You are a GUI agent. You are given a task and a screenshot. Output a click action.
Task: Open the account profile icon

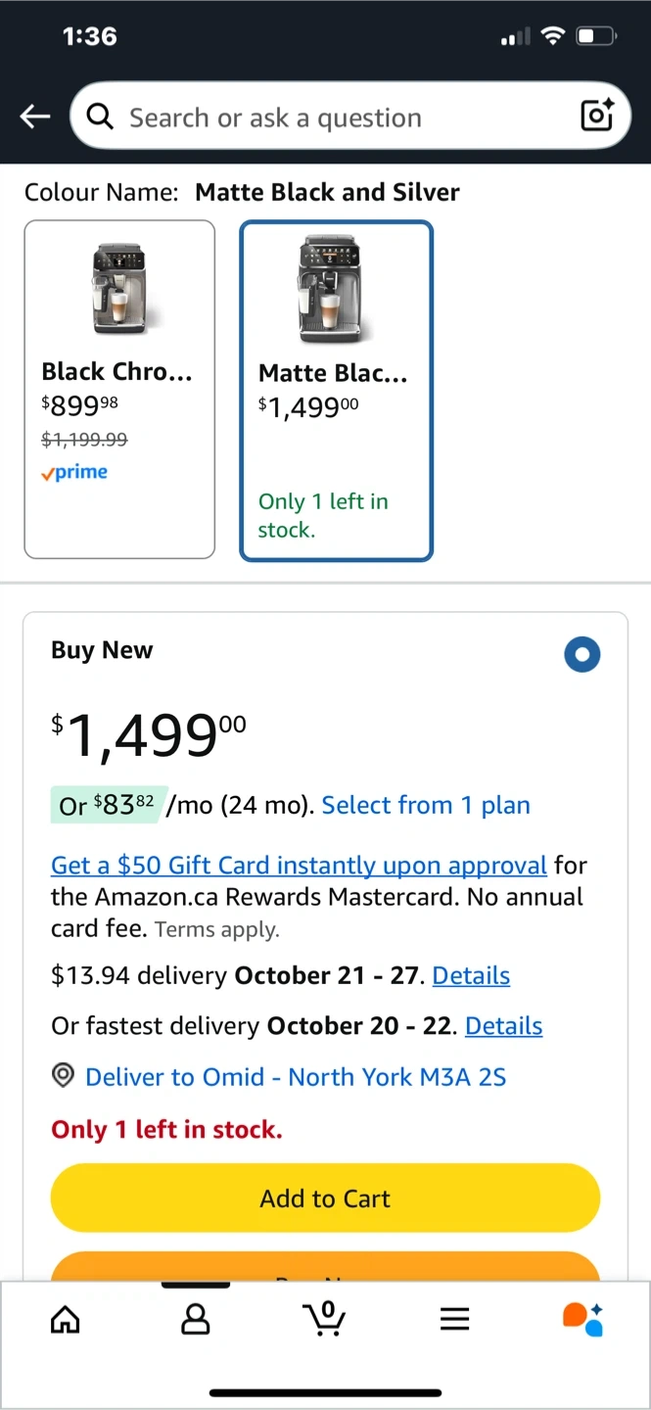(x=196, y=1320)
